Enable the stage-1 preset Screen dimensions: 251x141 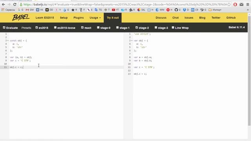click(x=117, y=27)
